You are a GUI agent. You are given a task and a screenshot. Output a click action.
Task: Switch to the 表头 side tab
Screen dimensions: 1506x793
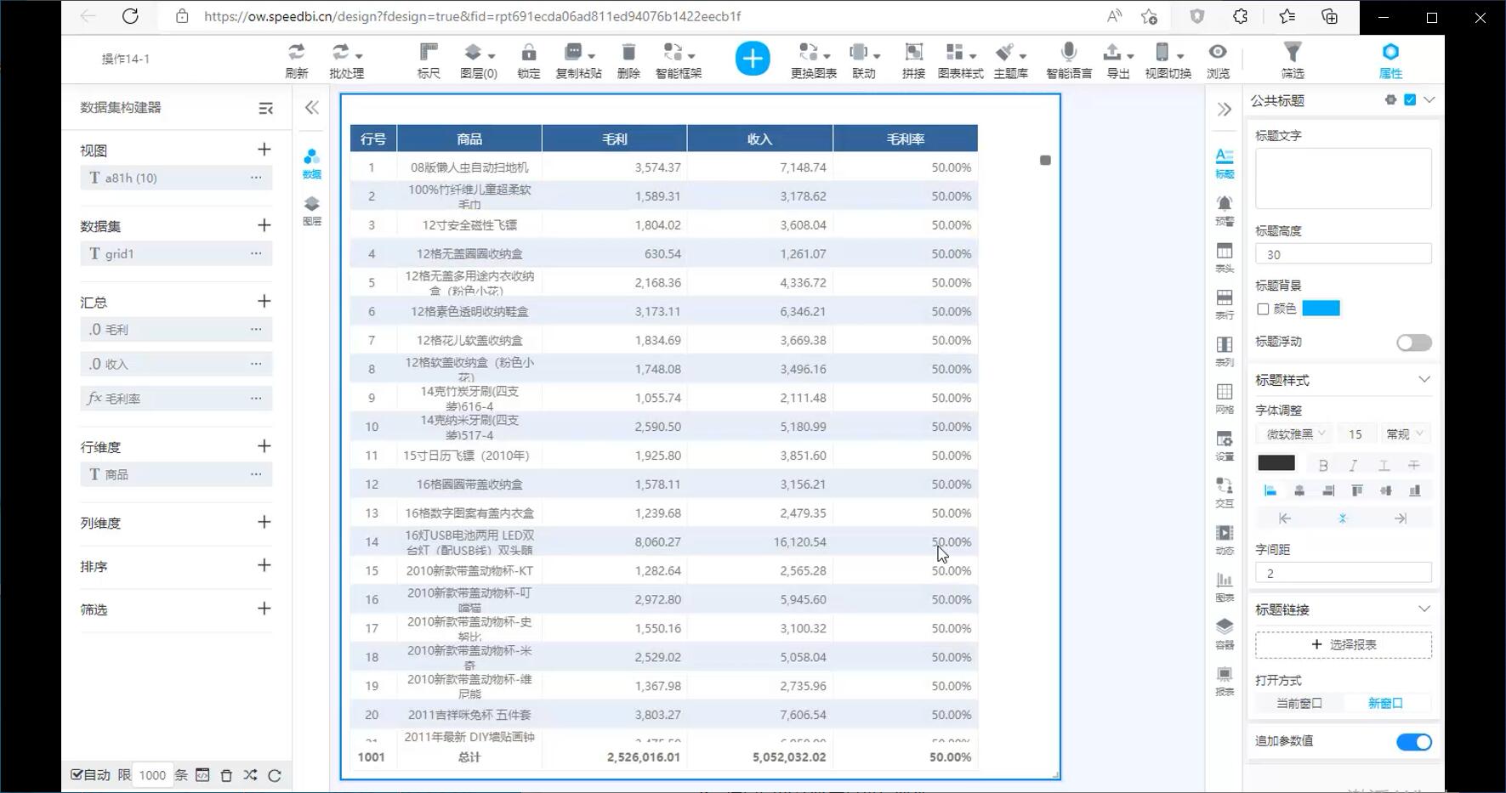[1224, 257]
